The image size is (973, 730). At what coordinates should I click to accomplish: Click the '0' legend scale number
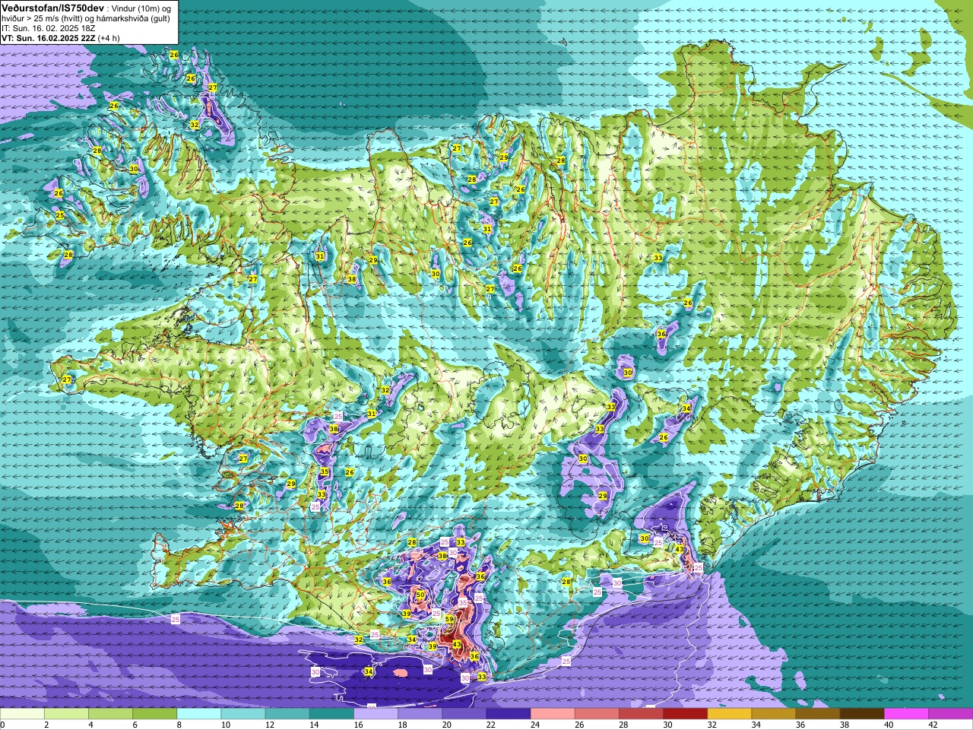pos(2,725)
